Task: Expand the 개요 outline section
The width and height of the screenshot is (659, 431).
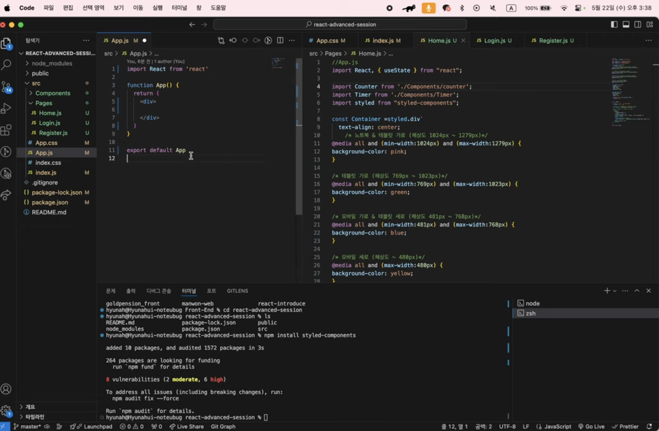Action: pyautogui.click(x=56, y=407)
